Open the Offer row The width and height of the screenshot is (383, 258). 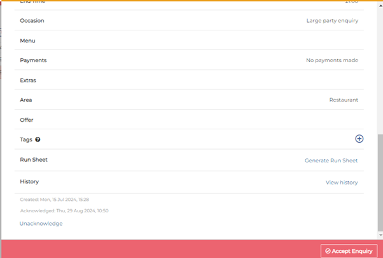tap(27, 120)
